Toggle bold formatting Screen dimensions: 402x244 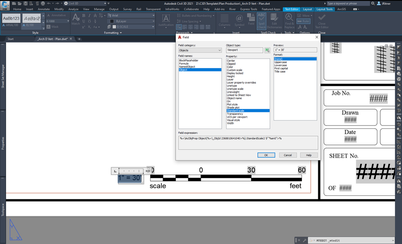(83, 15)
